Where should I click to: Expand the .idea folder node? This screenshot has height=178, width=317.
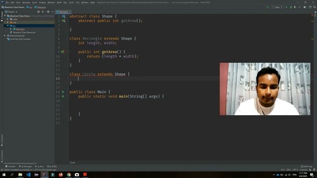[x=8, y=19]
